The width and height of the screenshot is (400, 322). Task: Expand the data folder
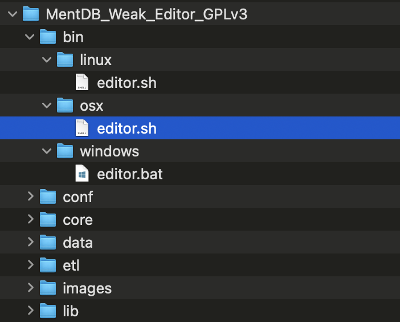tap(31, 243)
